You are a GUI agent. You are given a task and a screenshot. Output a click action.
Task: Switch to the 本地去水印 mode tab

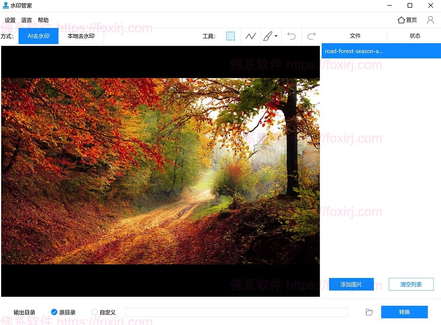[x=81, y=36]
